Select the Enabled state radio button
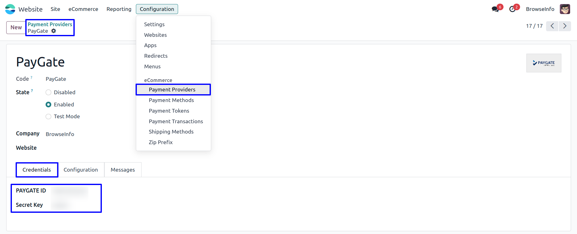Viewport: 577px width, 234px height. (x=48, y=105)
